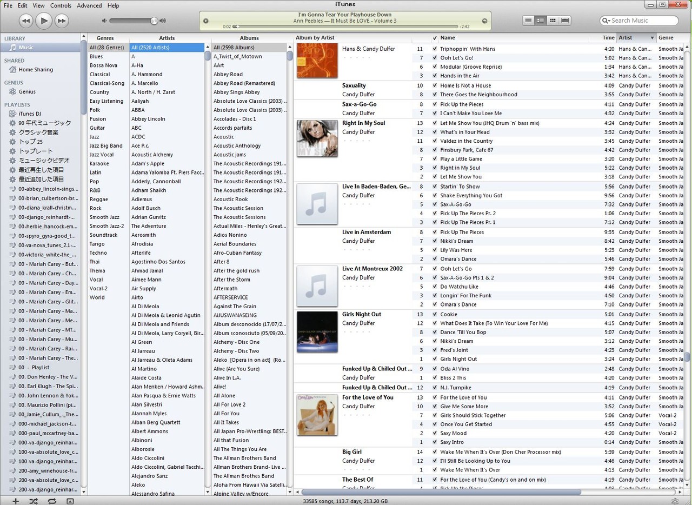Open the Genius sidebar icon at bottom right
692x505 pixels.
[x=674, y=501]
